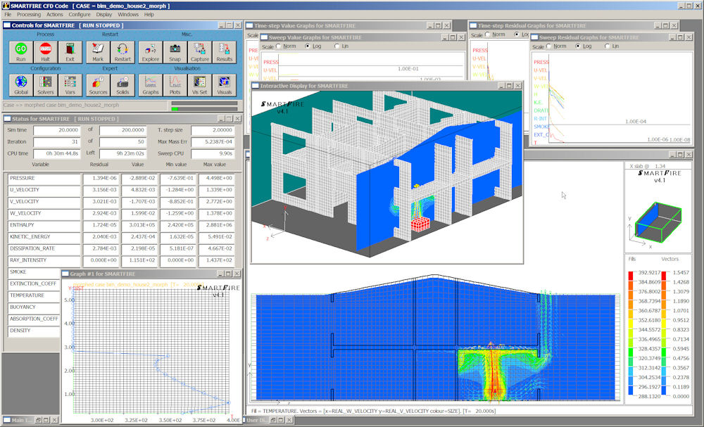704x427 pixels.
Task: Open the Sources expert icon
Action: click(98, 85)
